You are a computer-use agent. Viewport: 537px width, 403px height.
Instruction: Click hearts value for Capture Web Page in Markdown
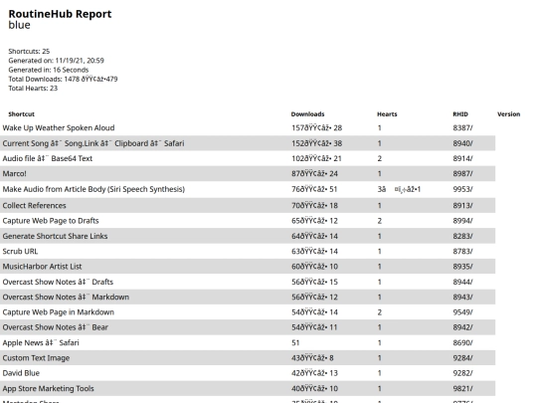coord(380,312)
